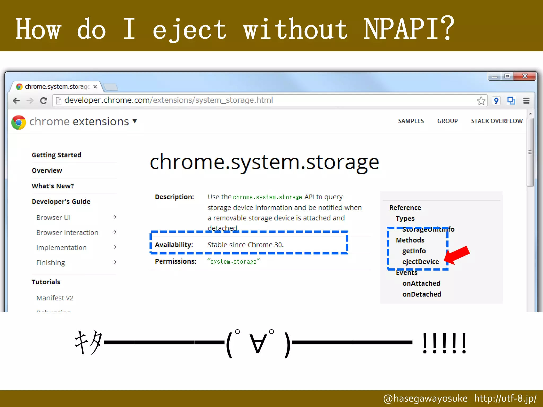This screenshot has width=543, height=407.
Task: Open the Overview sidebar link
Action: click(x=47, y=170)
